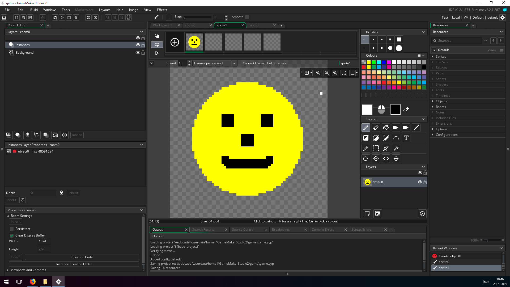Select the rectangle selection tool
Image resolution: width=510 pixels, height=287 pixels.
coord(376,148)
